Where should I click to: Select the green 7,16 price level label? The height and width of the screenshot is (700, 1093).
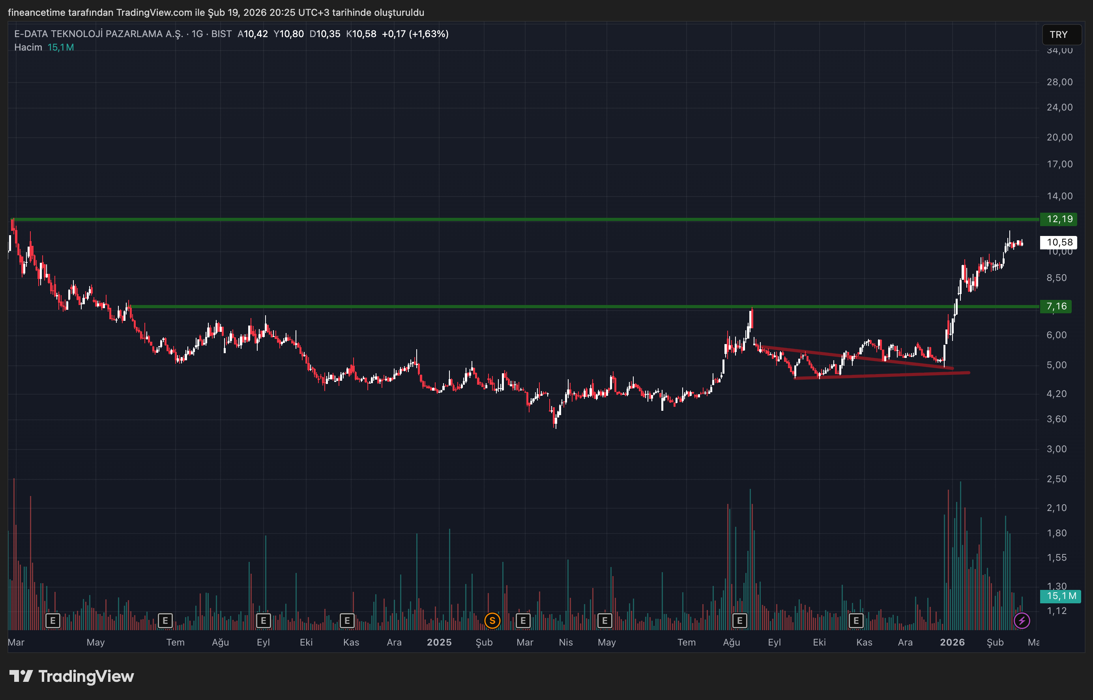pos(1056,306)
